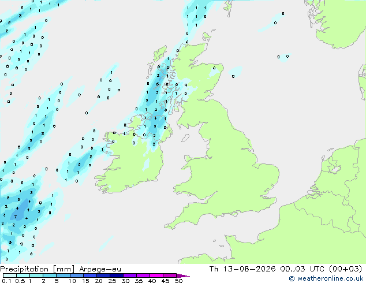This screenshot has width=366, height=283.
Task: Click the 1–2 mm legend color swatch
Action: 36,275
